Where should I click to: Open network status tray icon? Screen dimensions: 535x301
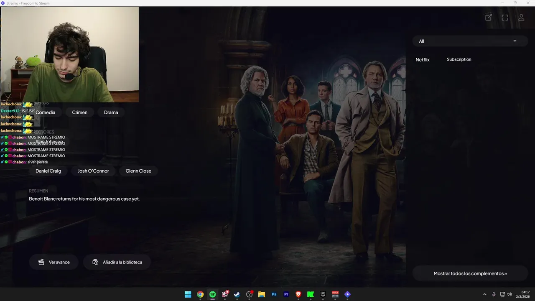[x=502, y=294]
